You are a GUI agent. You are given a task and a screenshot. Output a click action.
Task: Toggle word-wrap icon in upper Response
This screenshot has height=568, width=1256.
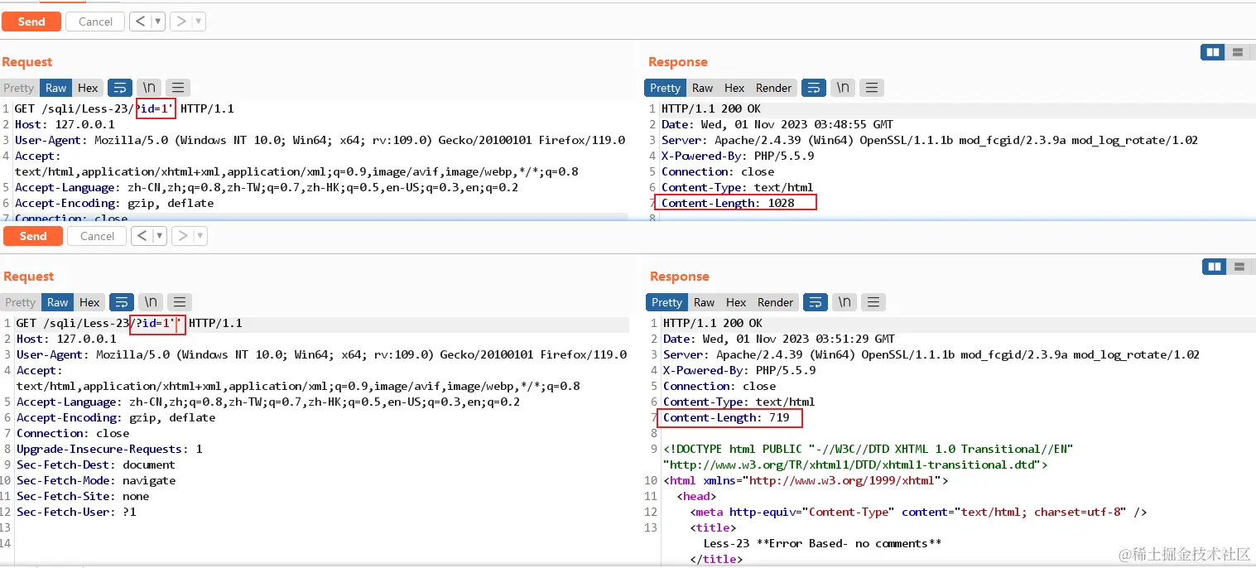click(814, 88)
